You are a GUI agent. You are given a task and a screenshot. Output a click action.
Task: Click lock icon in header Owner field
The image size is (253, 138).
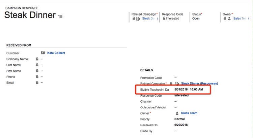[x=225, y=19]
